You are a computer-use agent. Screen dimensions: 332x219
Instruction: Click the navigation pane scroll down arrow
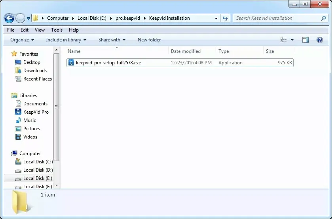pyautogui.click(x=56, y=185)
